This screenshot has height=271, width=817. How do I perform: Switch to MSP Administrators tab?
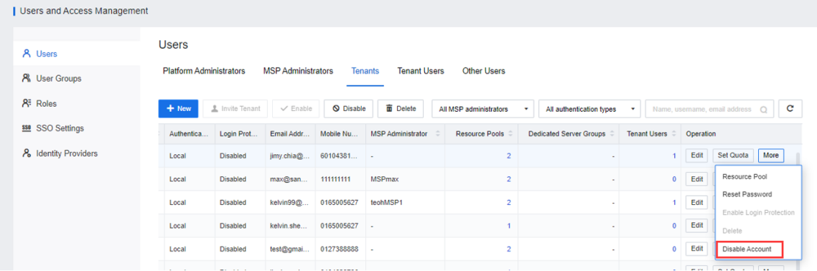point(298,71)
